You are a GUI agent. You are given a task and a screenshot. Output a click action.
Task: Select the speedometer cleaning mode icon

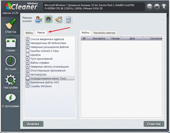pyautogui.click(x=48, y=19)
